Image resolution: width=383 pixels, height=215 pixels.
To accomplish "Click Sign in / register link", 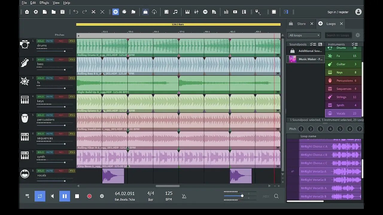I will click(x=338, y=12).
